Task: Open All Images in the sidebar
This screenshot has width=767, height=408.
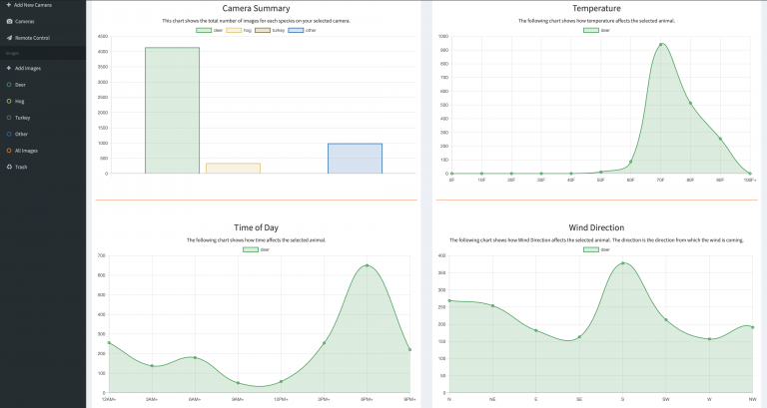Action: (x=27, y=151)
